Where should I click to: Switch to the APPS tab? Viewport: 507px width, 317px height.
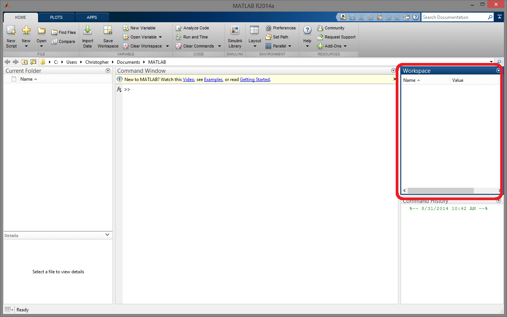point(92,17)
